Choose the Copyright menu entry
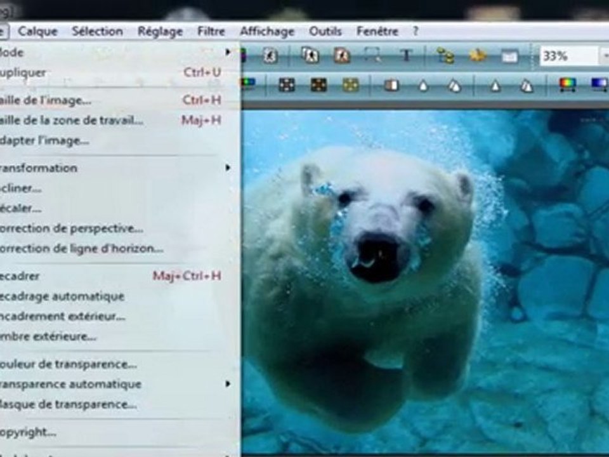The width and height of the screenshot is (609, 457). click(x=117, y=432)
